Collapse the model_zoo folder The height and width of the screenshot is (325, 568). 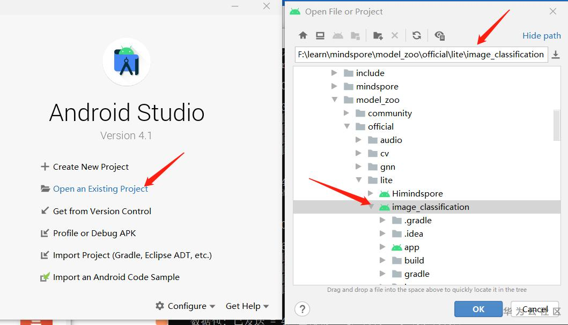coord(334,100)
